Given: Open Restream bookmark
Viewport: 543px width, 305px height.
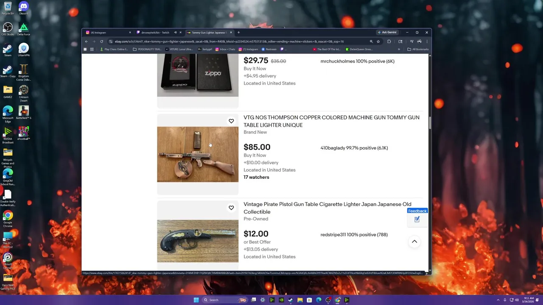Looking at the screenshot, I should tap(269, 49).
